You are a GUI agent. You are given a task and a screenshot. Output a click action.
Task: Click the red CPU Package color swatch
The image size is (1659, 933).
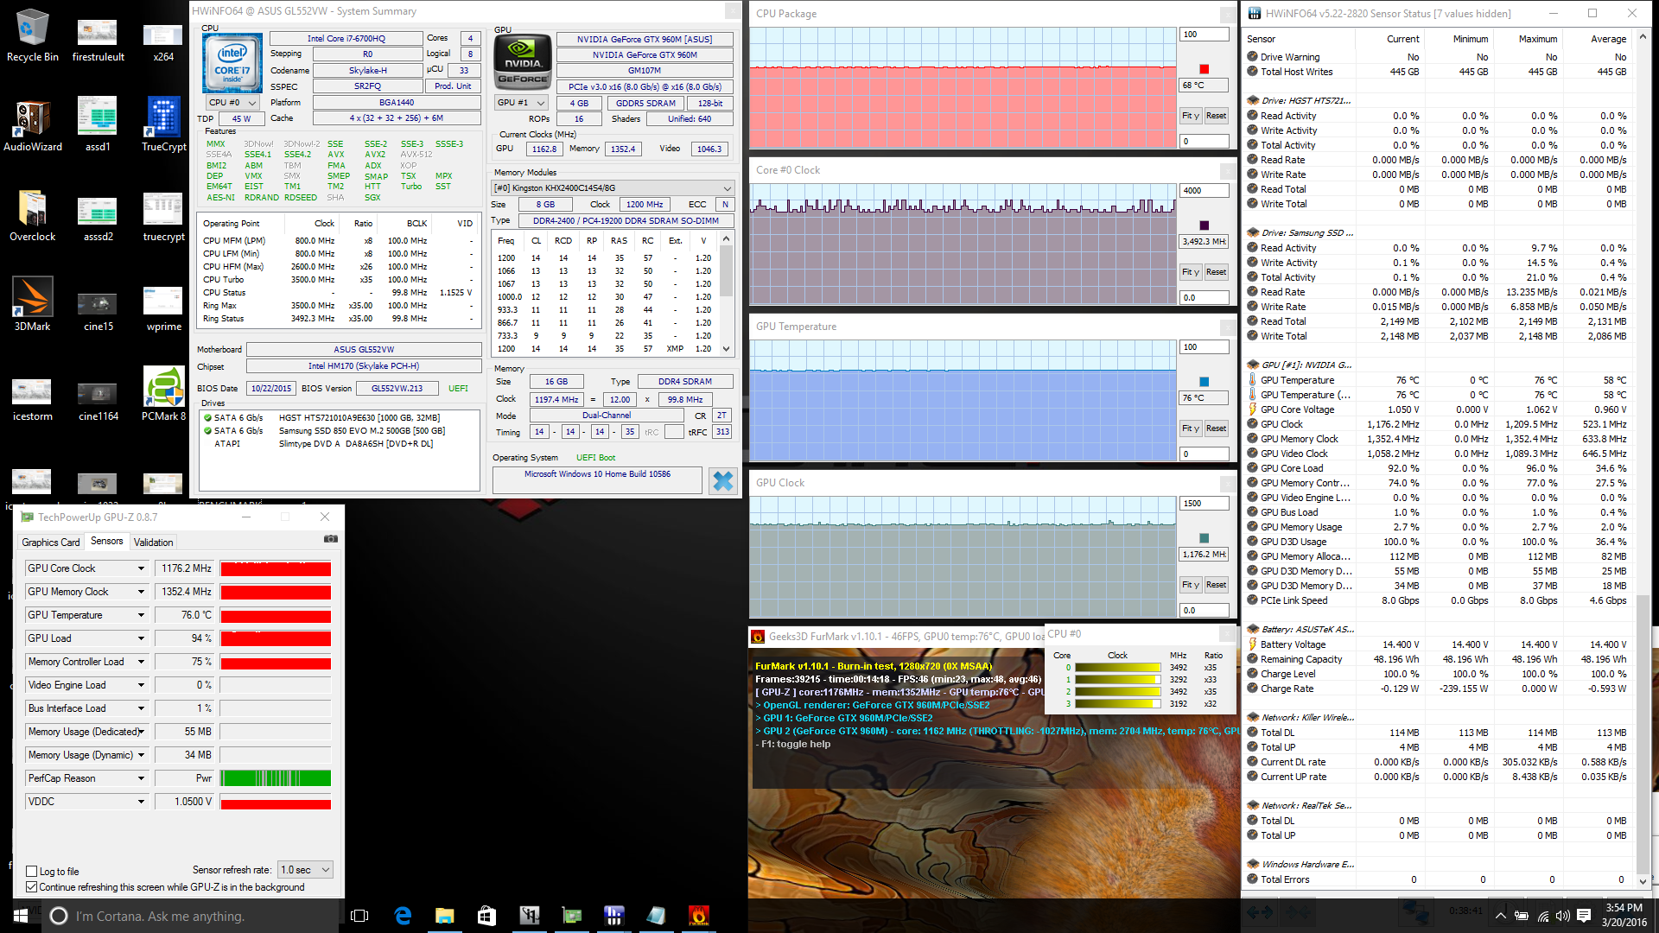1204,69
